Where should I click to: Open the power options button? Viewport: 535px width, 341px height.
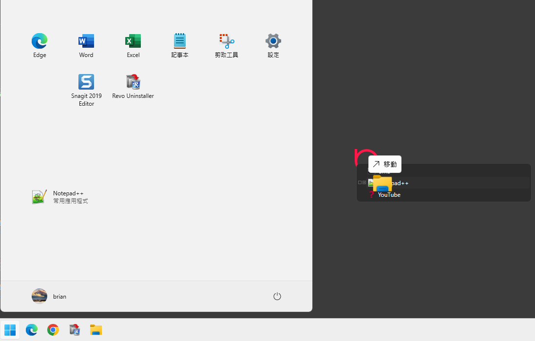pos(277,296)
